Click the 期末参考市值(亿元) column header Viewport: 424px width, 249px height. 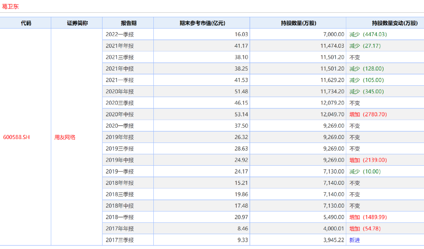point(202,23)
